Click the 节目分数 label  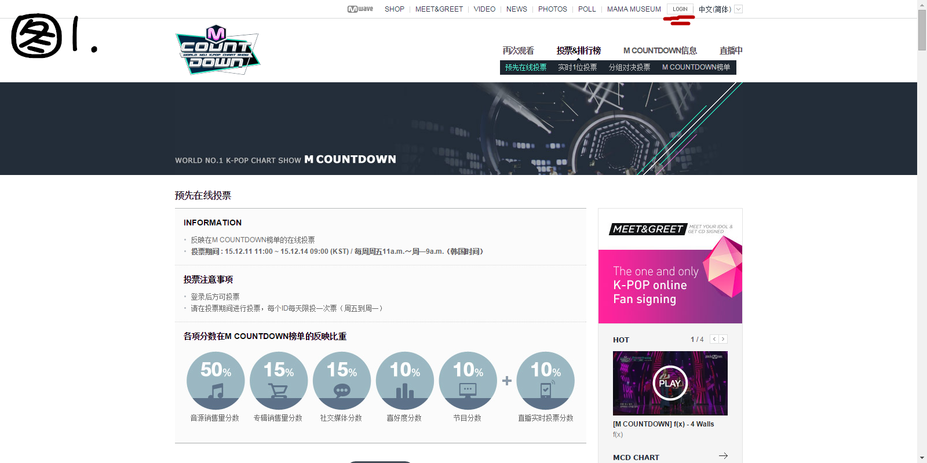point(468,418)
